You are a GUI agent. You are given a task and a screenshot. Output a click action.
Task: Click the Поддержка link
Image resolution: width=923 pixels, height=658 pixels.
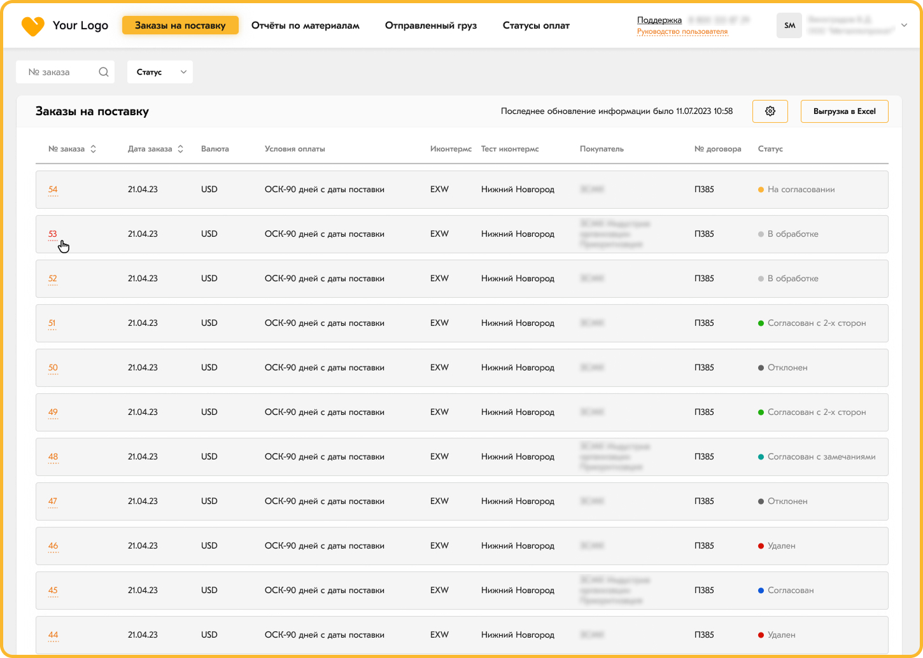pos(659,20)
